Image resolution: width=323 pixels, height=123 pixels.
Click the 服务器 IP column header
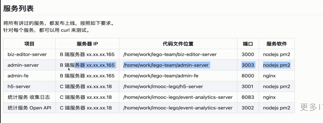tap(87, 44)
